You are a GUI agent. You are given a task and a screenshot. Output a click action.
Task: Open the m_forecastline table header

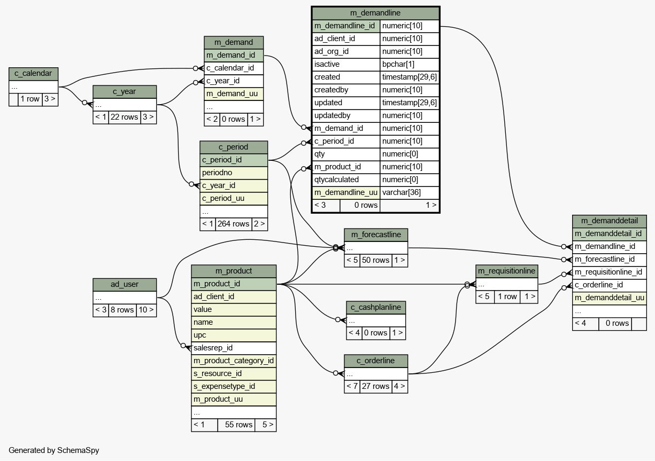[376, 235]
